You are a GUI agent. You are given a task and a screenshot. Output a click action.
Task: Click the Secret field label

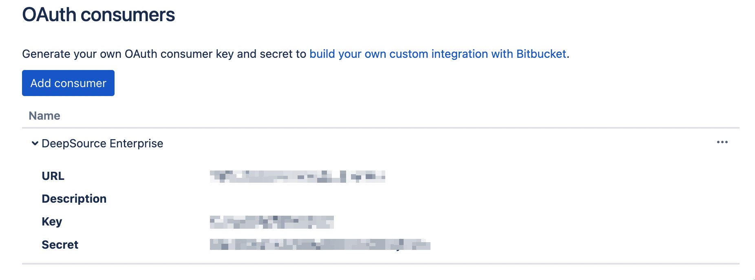coord(60,245)
